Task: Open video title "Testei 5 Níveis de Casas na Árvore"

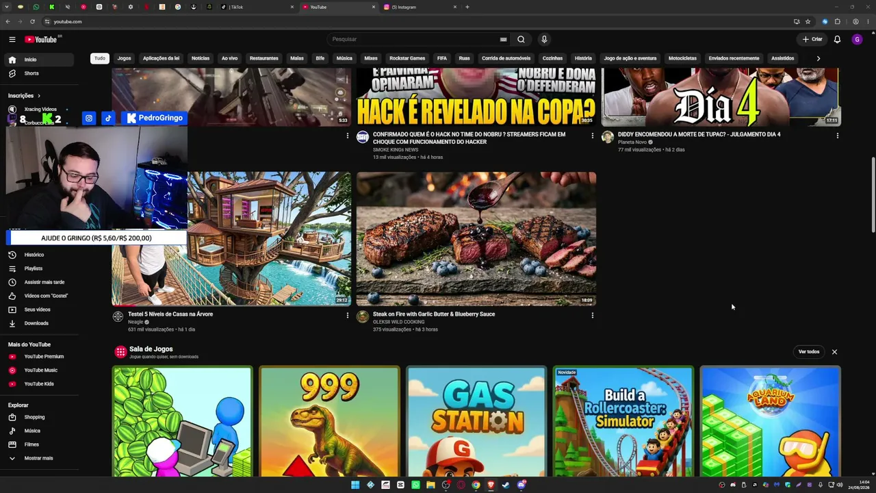Action: pos(170,314)
